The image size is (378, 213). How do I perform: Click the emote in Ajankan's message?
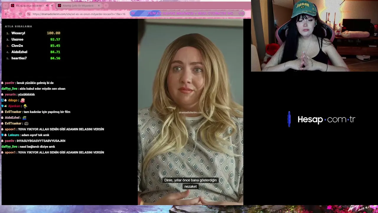[25, 106]
